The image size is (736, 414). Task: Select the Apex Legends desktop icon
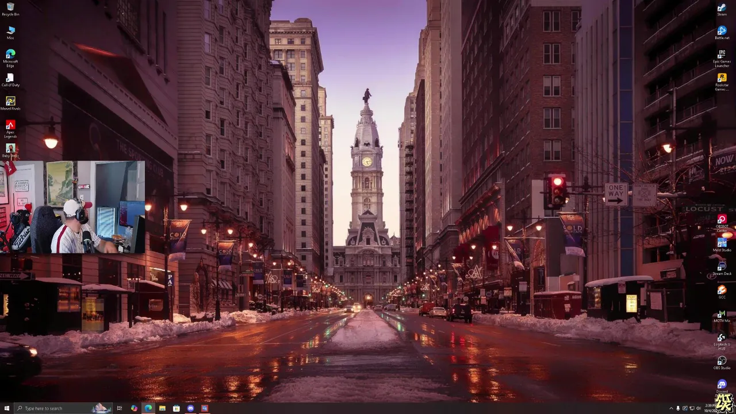coord(10,129)
